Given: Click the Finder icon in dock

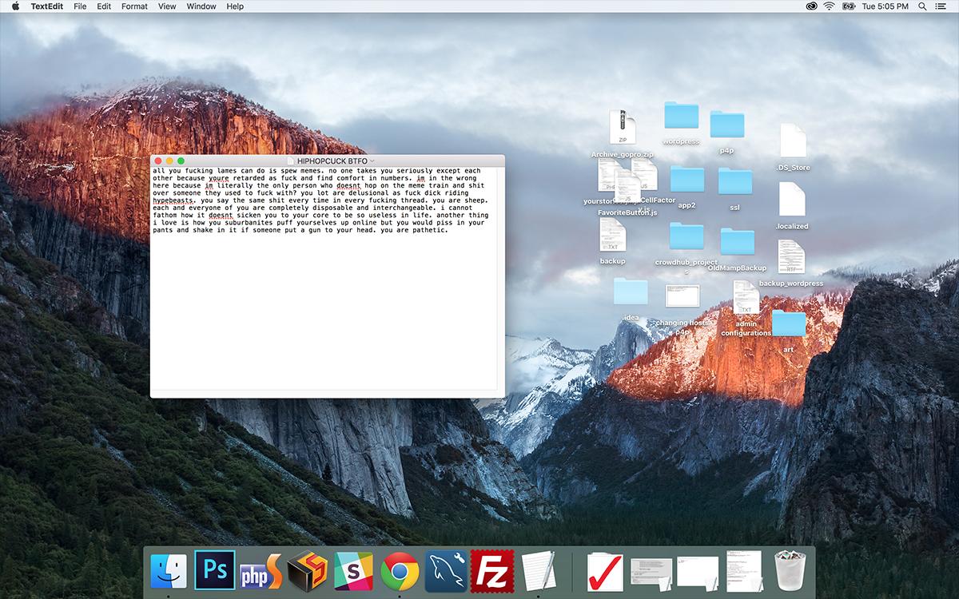Looking at the screenshot, I should click(169, 570).
